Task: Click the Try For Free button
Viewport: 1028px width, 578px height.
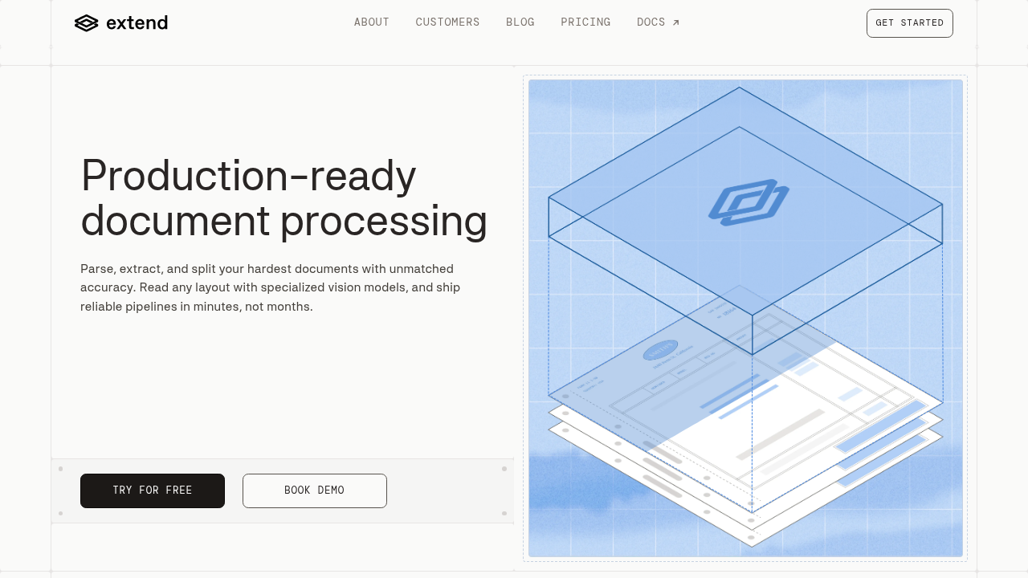Action: [153, 490]
